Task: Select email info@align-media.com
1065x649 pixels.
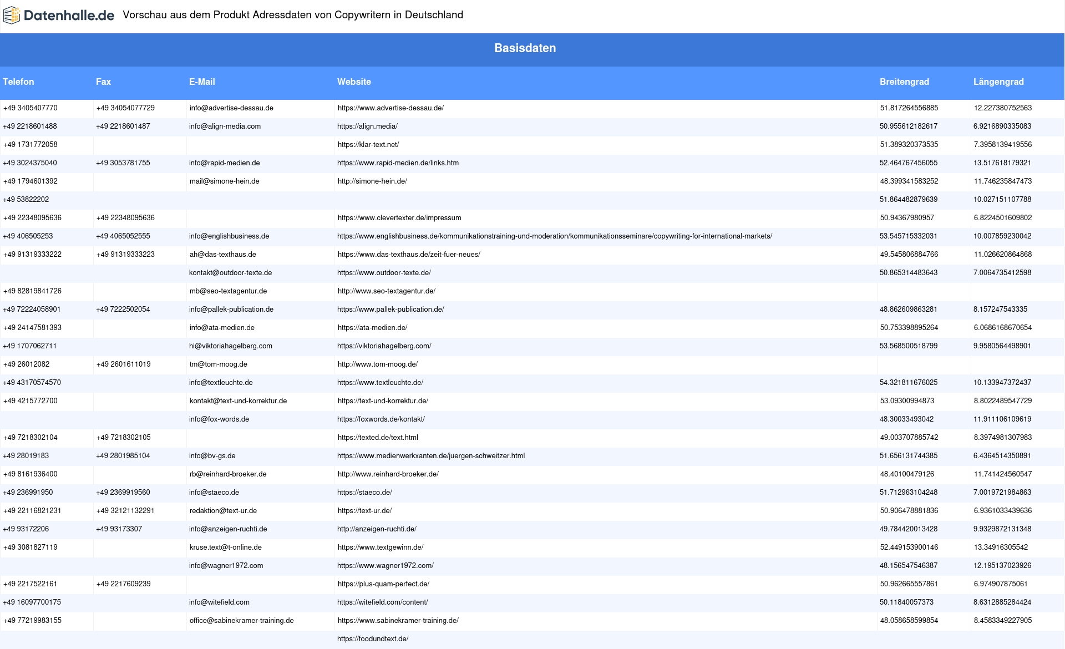Action: (225, 126)
